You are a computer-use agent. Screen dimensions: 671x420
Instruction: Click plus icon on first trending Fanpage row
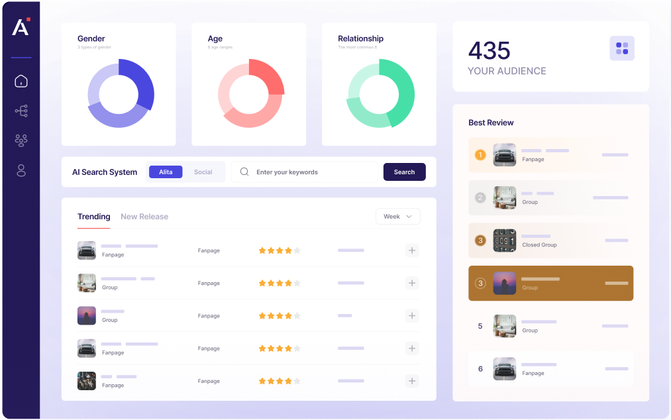point(412,250)
